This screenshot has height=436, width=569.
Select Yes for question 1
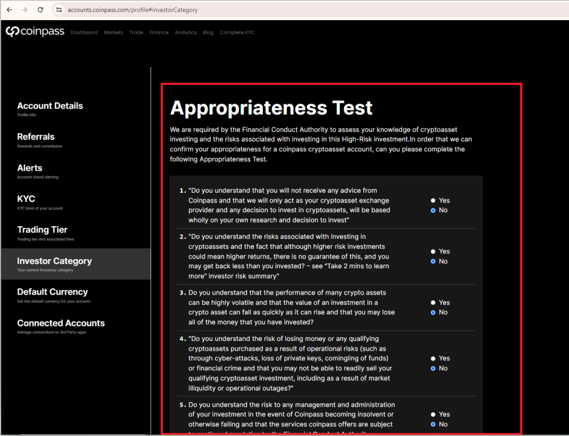(x=433, y=201)
